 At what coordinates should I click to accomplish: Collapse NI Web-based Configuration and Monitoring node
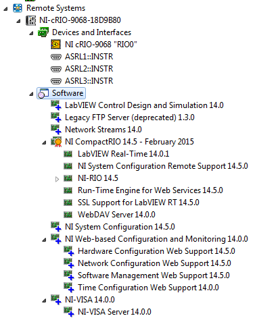[x=45, y=240]
